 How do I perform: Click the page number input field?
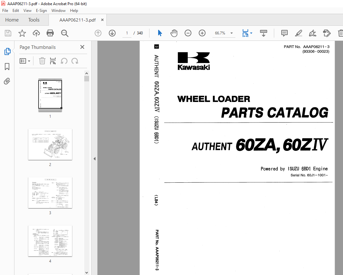click(127, 33)
